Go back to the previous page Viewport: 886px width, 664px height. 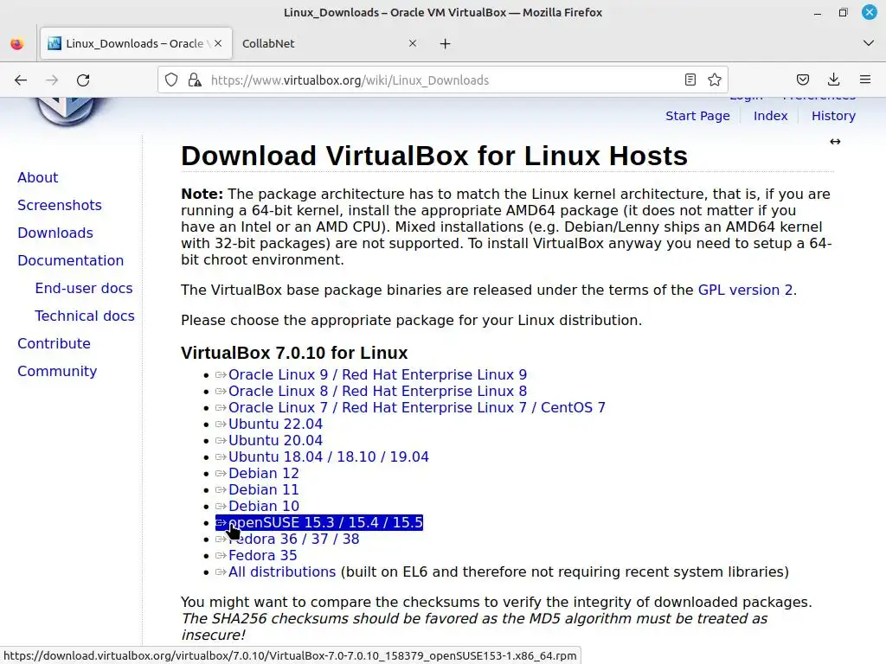pos(21,80)
